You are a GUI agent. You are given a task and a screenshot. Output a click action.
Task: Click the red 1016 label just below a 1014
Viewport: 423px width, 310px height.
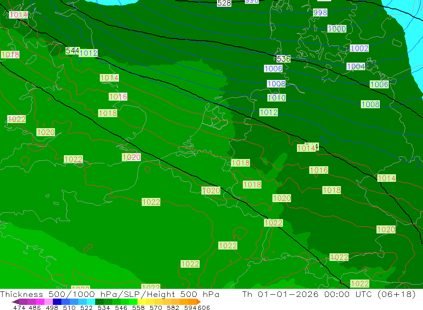[x=118, y=96]
